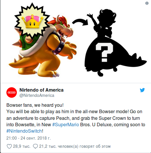Open the red Nirtendo profile avatar
151x153 pixels.
pos(12,92)
